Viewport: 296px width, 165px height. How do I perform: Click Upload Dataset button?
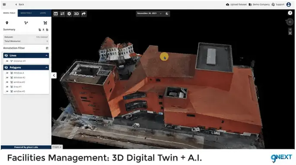(x=236, y=4)
